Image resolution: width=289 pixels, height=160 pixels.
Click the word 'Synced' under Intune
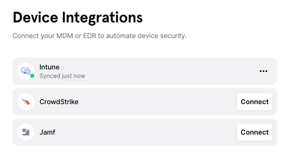[x=50, y=76]
